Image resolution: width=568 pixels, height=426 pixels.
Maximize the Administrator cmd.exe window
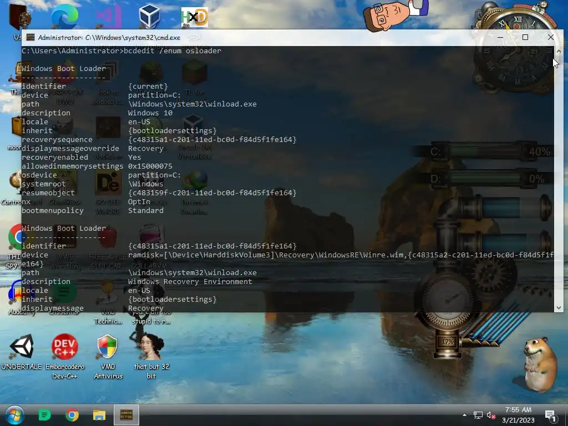[x=525, y=37]
